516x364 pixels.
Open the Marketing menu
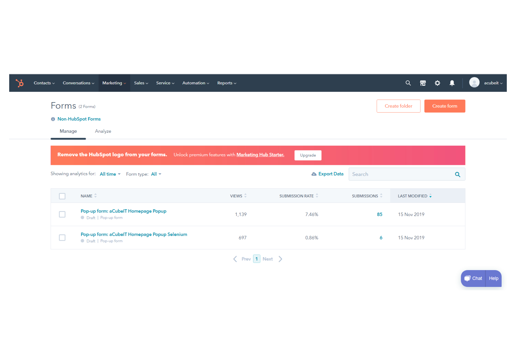click(x=114, y=83)
